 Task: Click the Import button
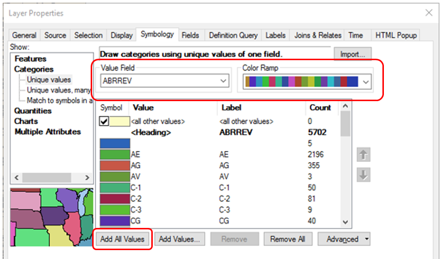[352, 54]
